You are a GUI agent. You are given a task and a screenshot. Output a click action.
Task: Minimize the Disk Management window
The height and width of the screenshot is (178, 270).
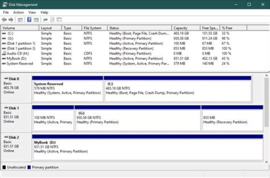(x=236, y=4)
